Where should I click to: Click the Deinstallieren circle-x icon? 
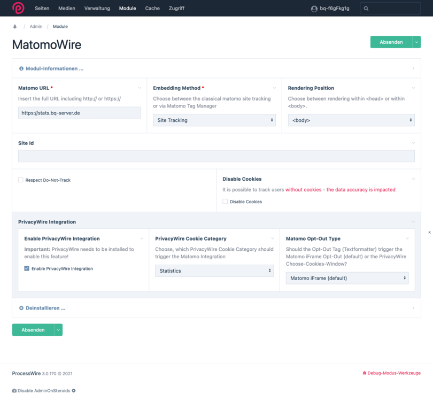pyautogui.click(x=21, y=308)
